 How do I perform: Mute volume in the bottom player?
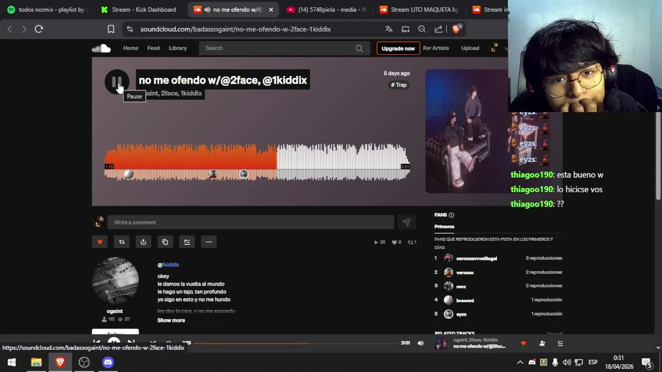click(x=420, y=343)
